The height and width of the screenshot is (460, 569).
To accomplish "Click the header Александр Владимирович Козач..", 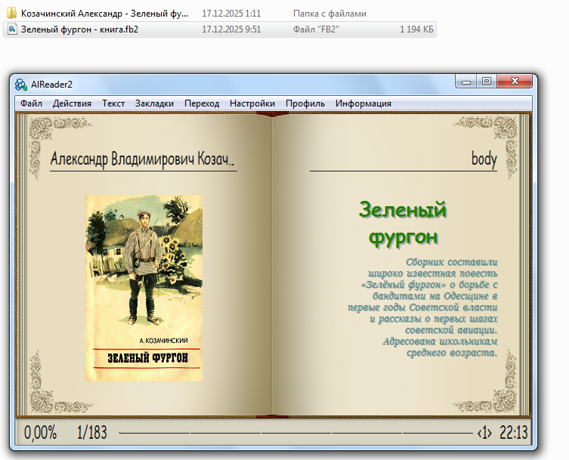I will pyautogui.click(x=143, y=159).
